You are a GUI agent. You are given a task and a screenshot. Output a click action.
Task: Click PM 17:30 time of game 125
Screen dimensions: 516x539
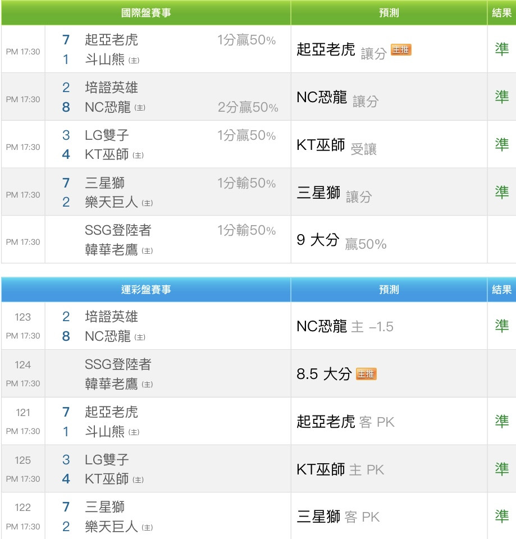(23, 479)
